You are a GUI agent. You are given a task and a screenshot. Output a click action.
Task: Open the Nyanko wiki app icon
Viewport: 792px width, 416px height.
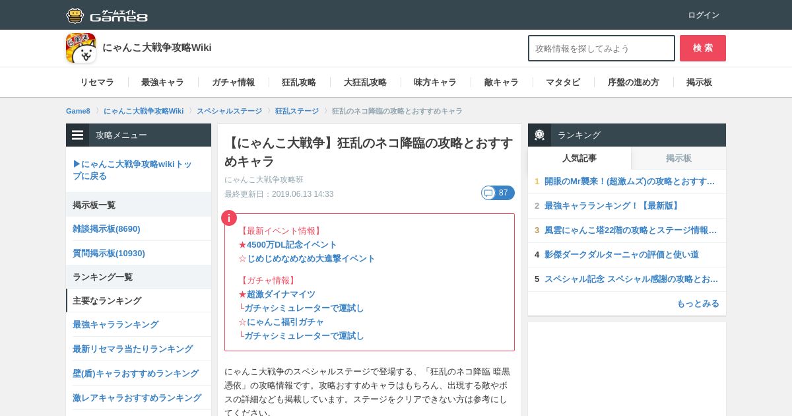(x=81, y=48)
